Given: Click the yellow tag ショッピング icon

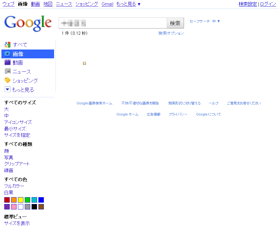Looking at the screenshot, I should coord(7,80).
